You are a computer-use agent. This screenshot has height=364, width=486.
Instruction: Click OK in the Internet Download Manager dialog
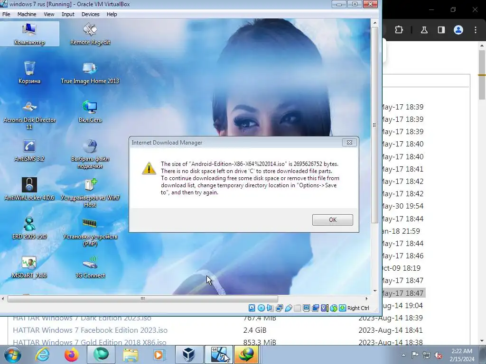tap(332, 220)
